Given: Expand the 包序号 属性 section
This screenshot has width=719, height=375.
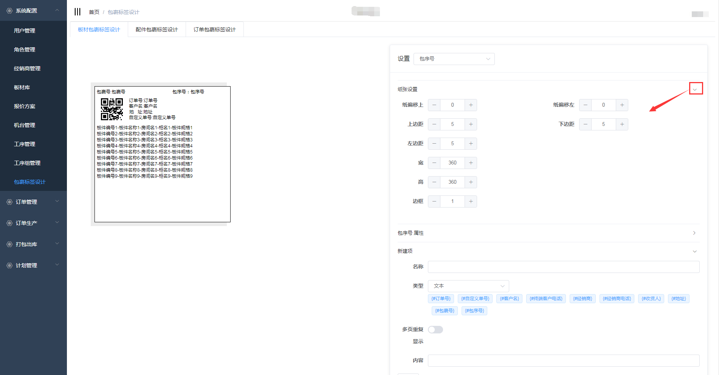Looking at the screenshot, I should click(694, 233).
